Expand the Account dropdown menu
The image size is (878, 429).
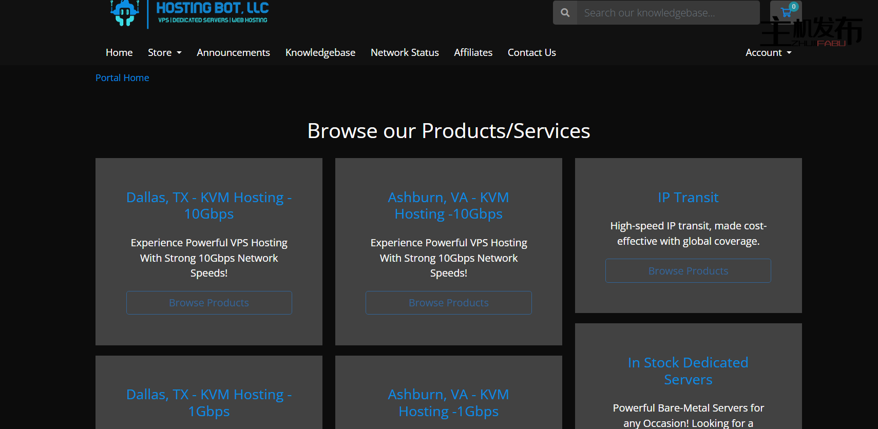point(768,52)
